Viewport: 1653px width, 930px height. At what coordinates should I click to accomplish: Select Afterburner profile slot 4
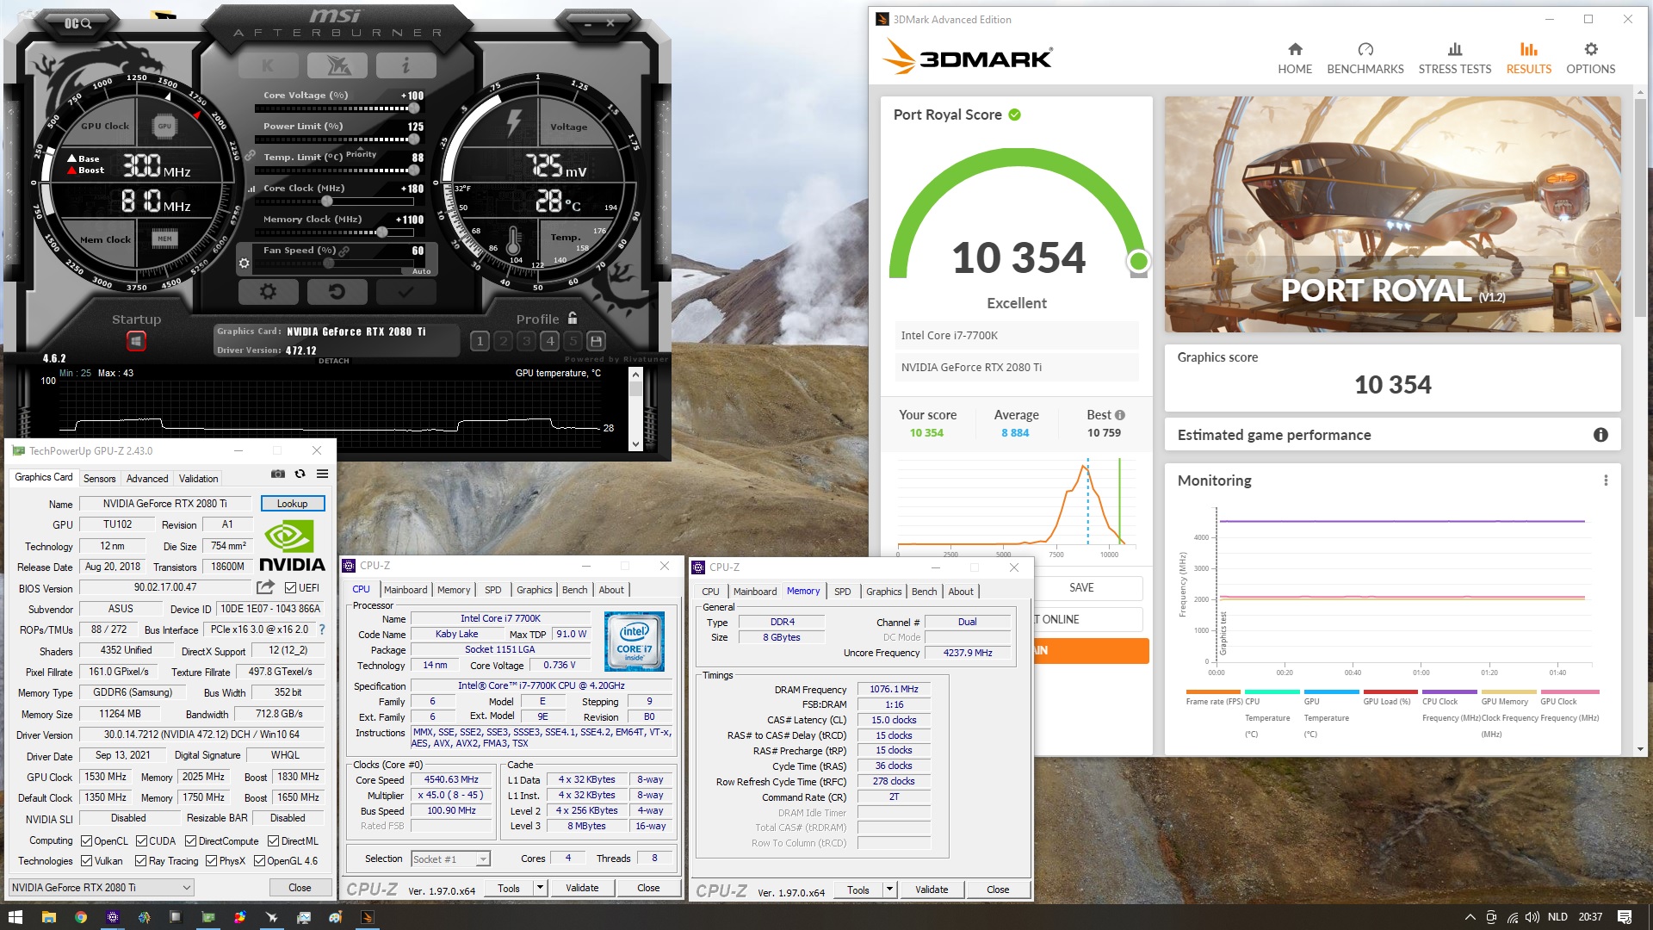[x=549, y=341]
